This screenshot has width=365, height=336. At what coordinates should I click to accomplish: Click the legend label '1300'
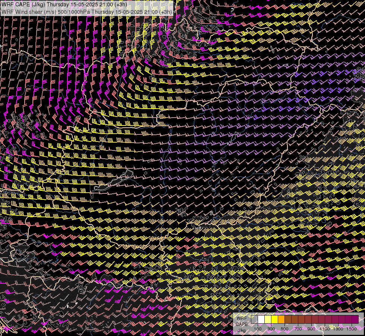click(x=338, y=329)
